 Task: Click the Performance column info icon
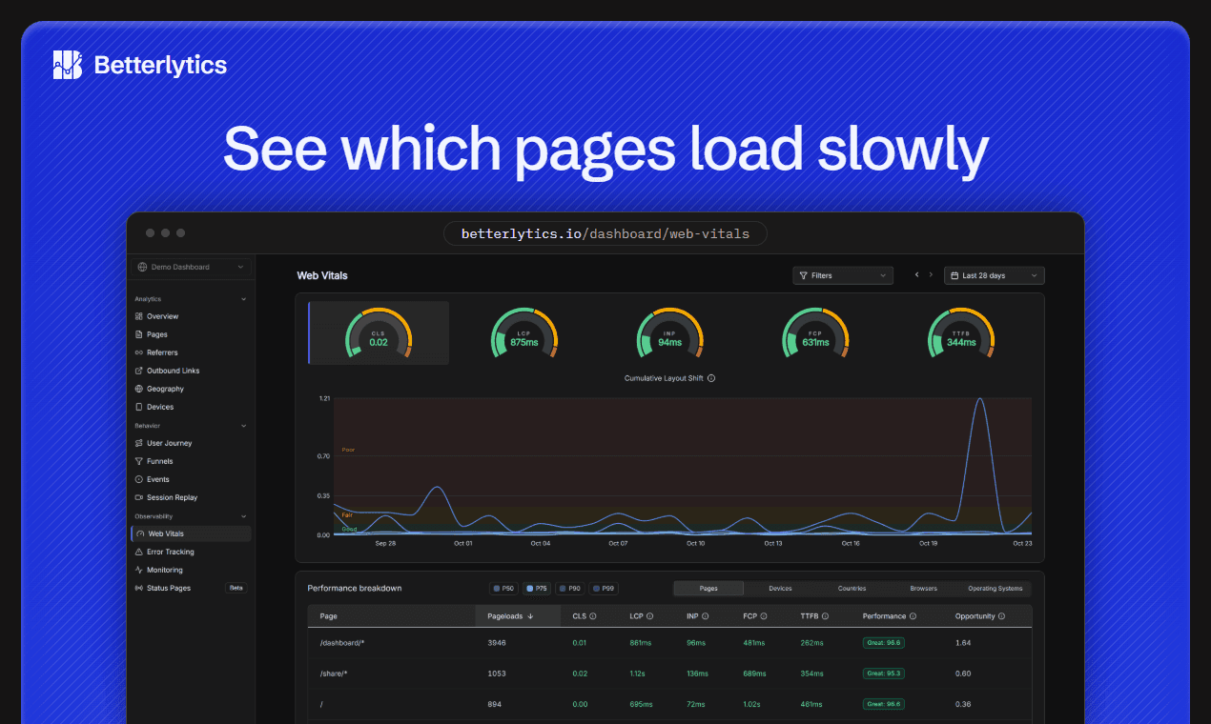pyautogui.click(x=913, y=616)
